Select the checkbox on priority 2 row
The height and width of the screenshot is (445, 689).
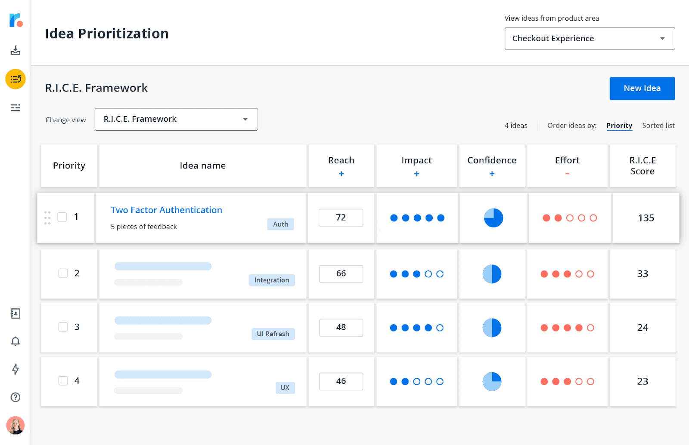click(x=63, y=273)
